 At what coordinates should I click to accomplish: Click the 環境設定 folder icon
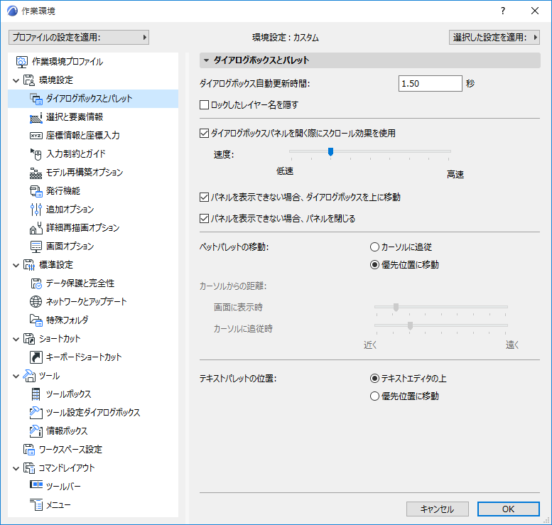click(x=29, y=80)
